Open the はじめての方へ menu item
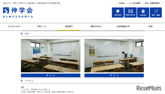Screen dimensions: 165x94 pos(14,26)
